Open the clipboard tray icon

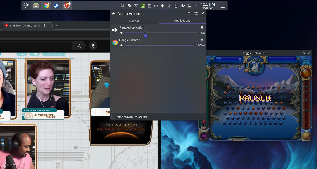pos(149,6)
